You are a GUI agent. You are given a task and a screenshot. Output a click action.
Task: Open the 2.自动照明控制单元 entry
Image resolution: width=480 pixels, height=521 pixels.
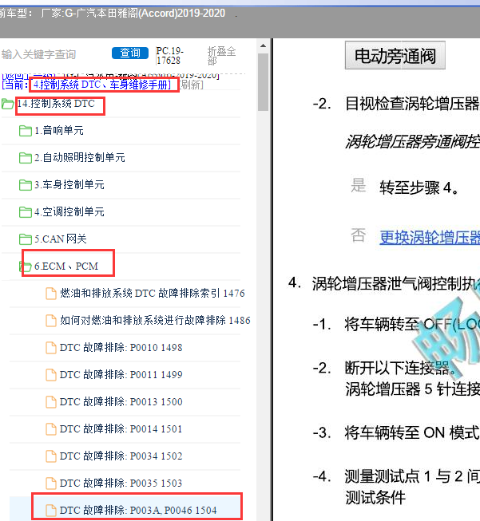click(80, 157)
